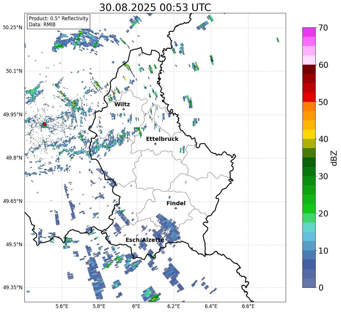Pick the bright green colorbar segment just above 20
This screenshot has width=341, height=312.
(x=309, y=209)
